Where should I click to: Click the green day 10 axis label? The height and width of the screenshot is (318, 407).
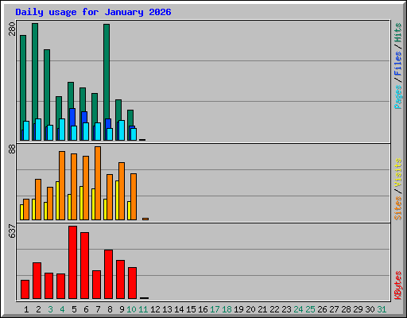[x=131, y=309]
